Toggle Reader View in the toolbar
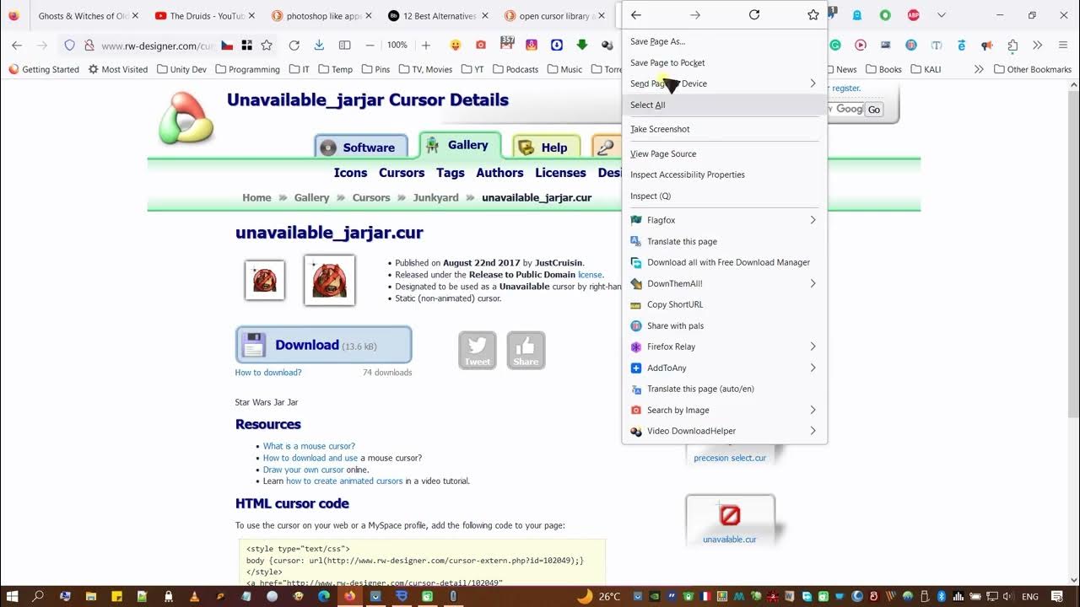 [x=344, y=46]
